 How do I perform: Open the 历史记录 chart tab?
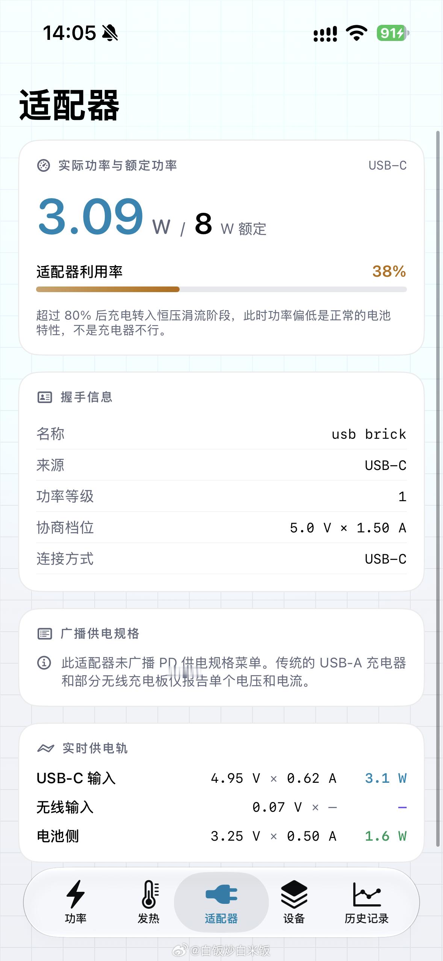click(x=366, y=902)
